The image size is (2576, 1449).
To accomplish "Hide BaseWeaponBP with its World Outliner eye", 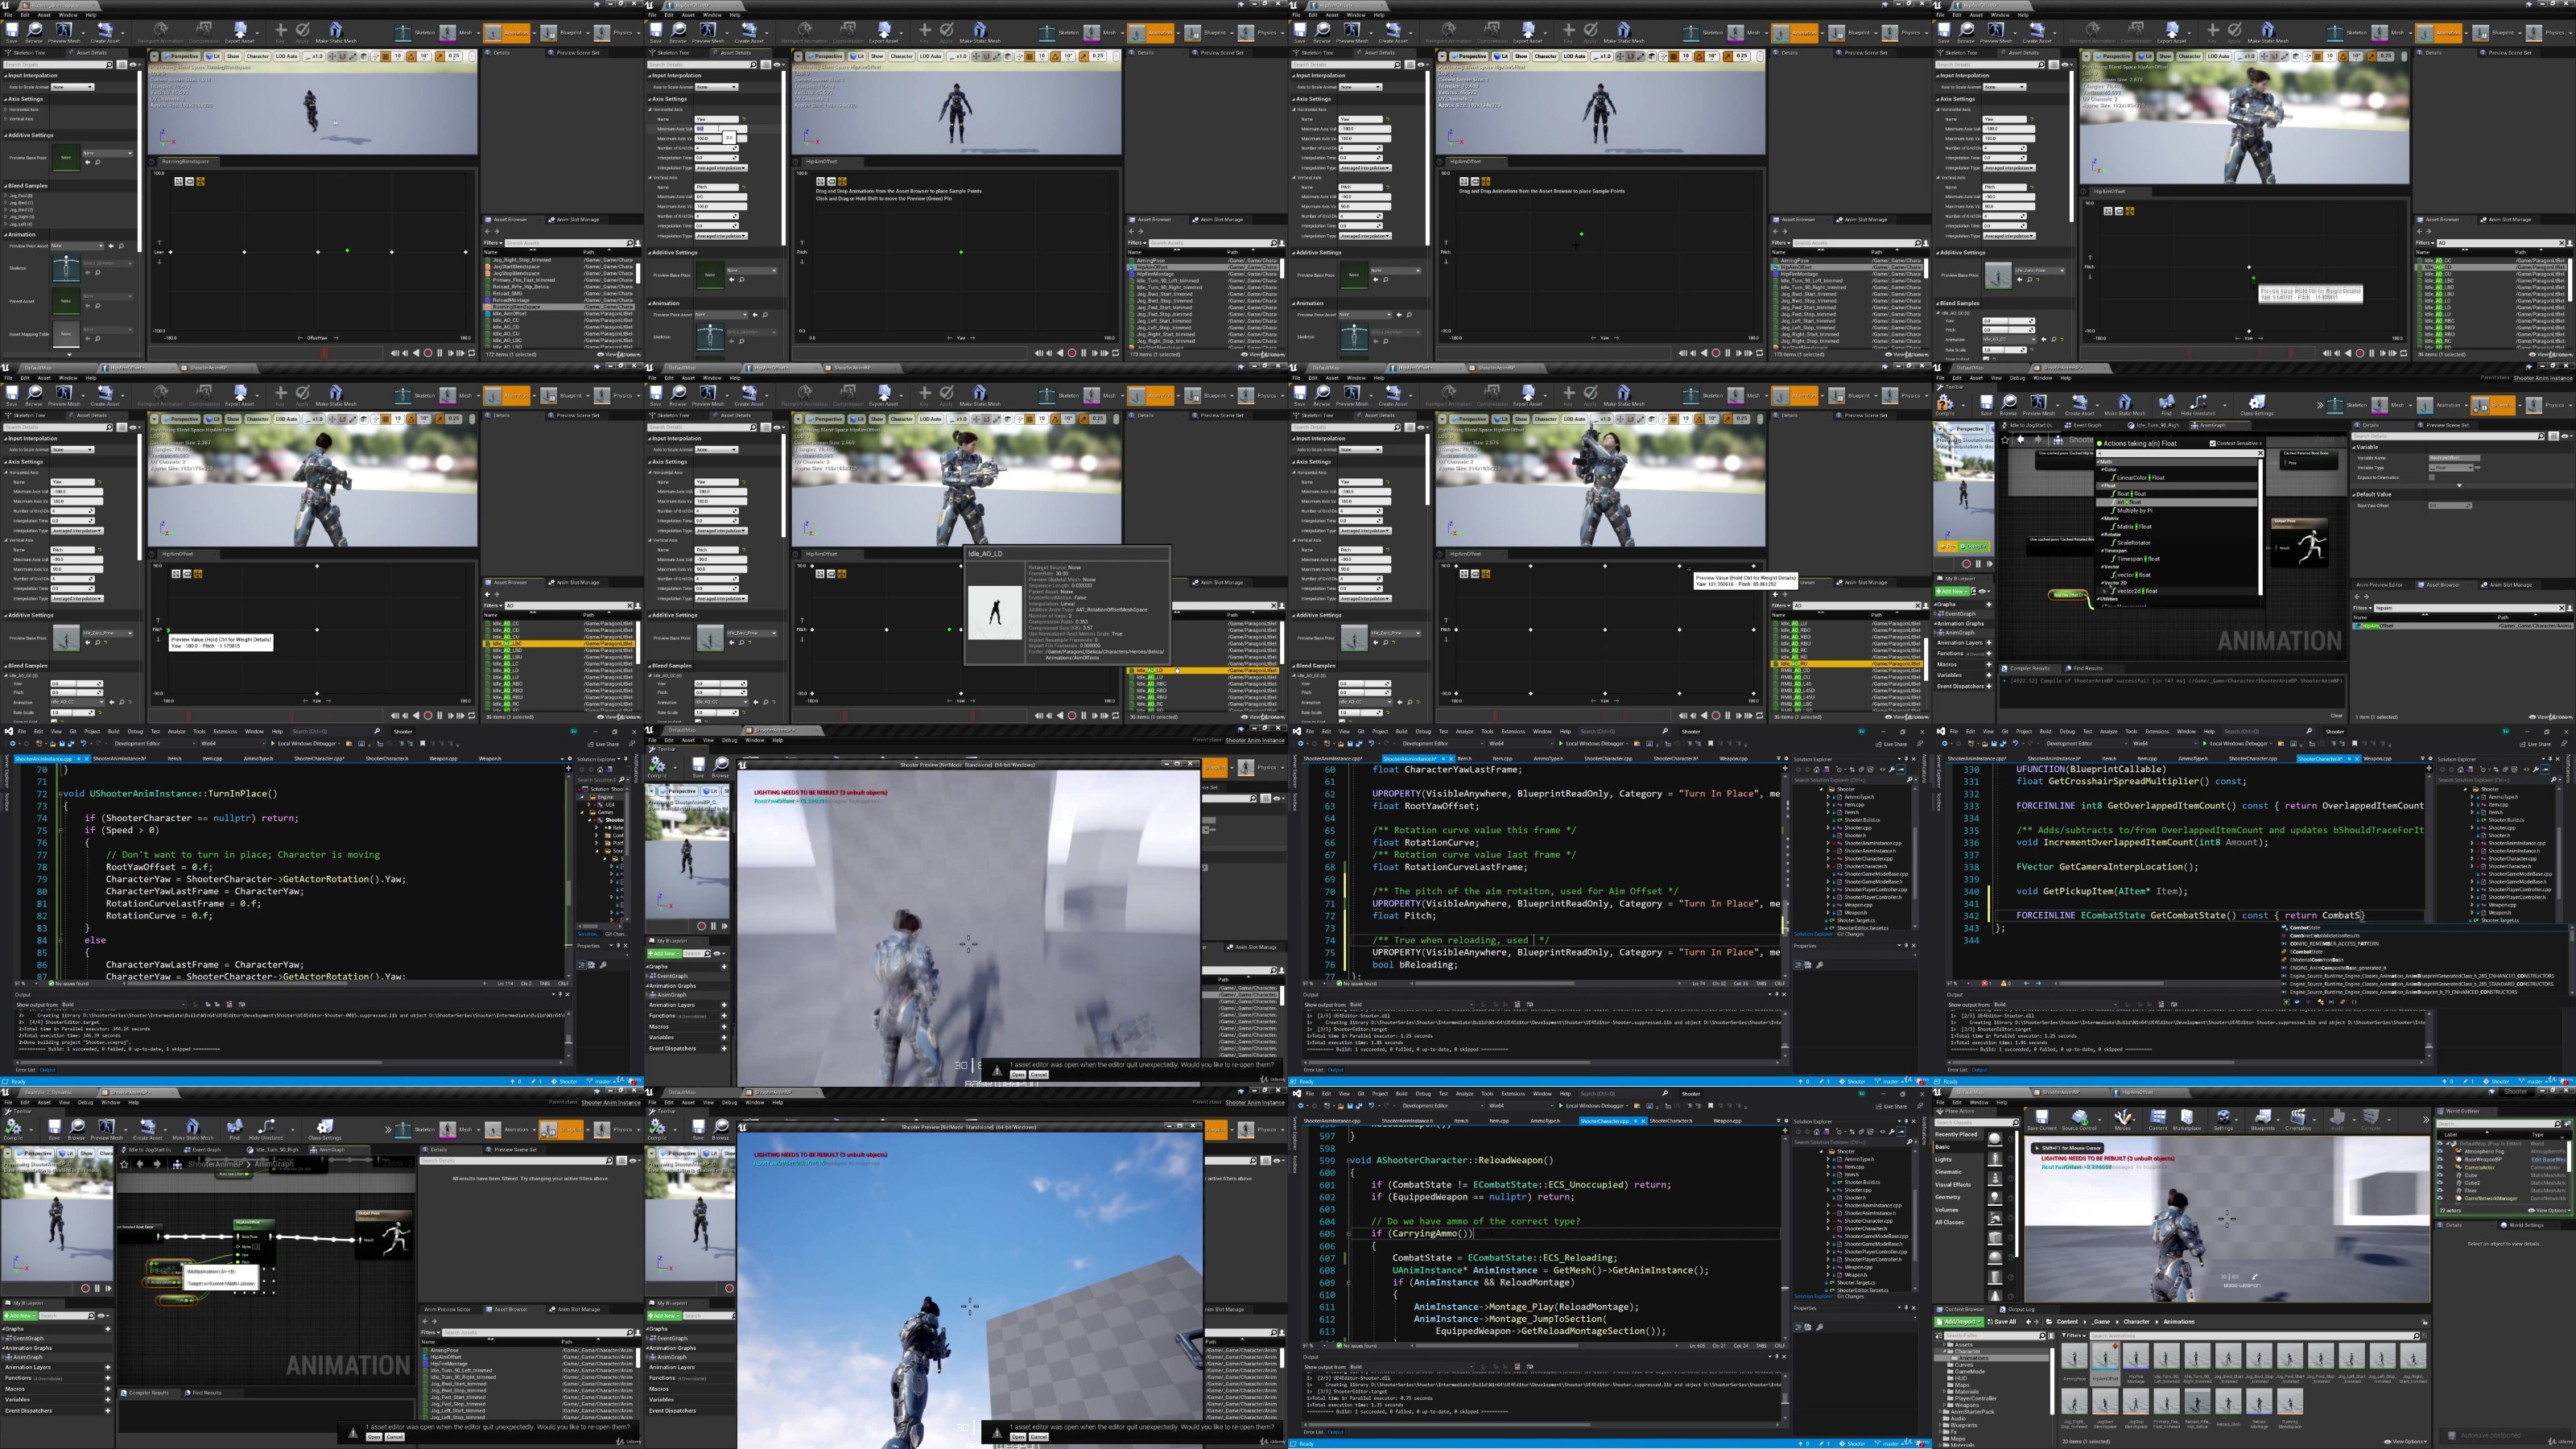I will 2440,1159.
